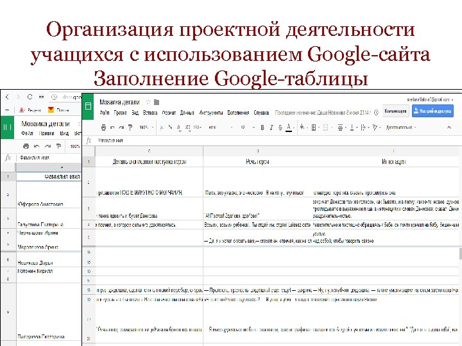Click the revision history clock icon
This screenshot has width=462, height=346.
[x=376, y=112]
